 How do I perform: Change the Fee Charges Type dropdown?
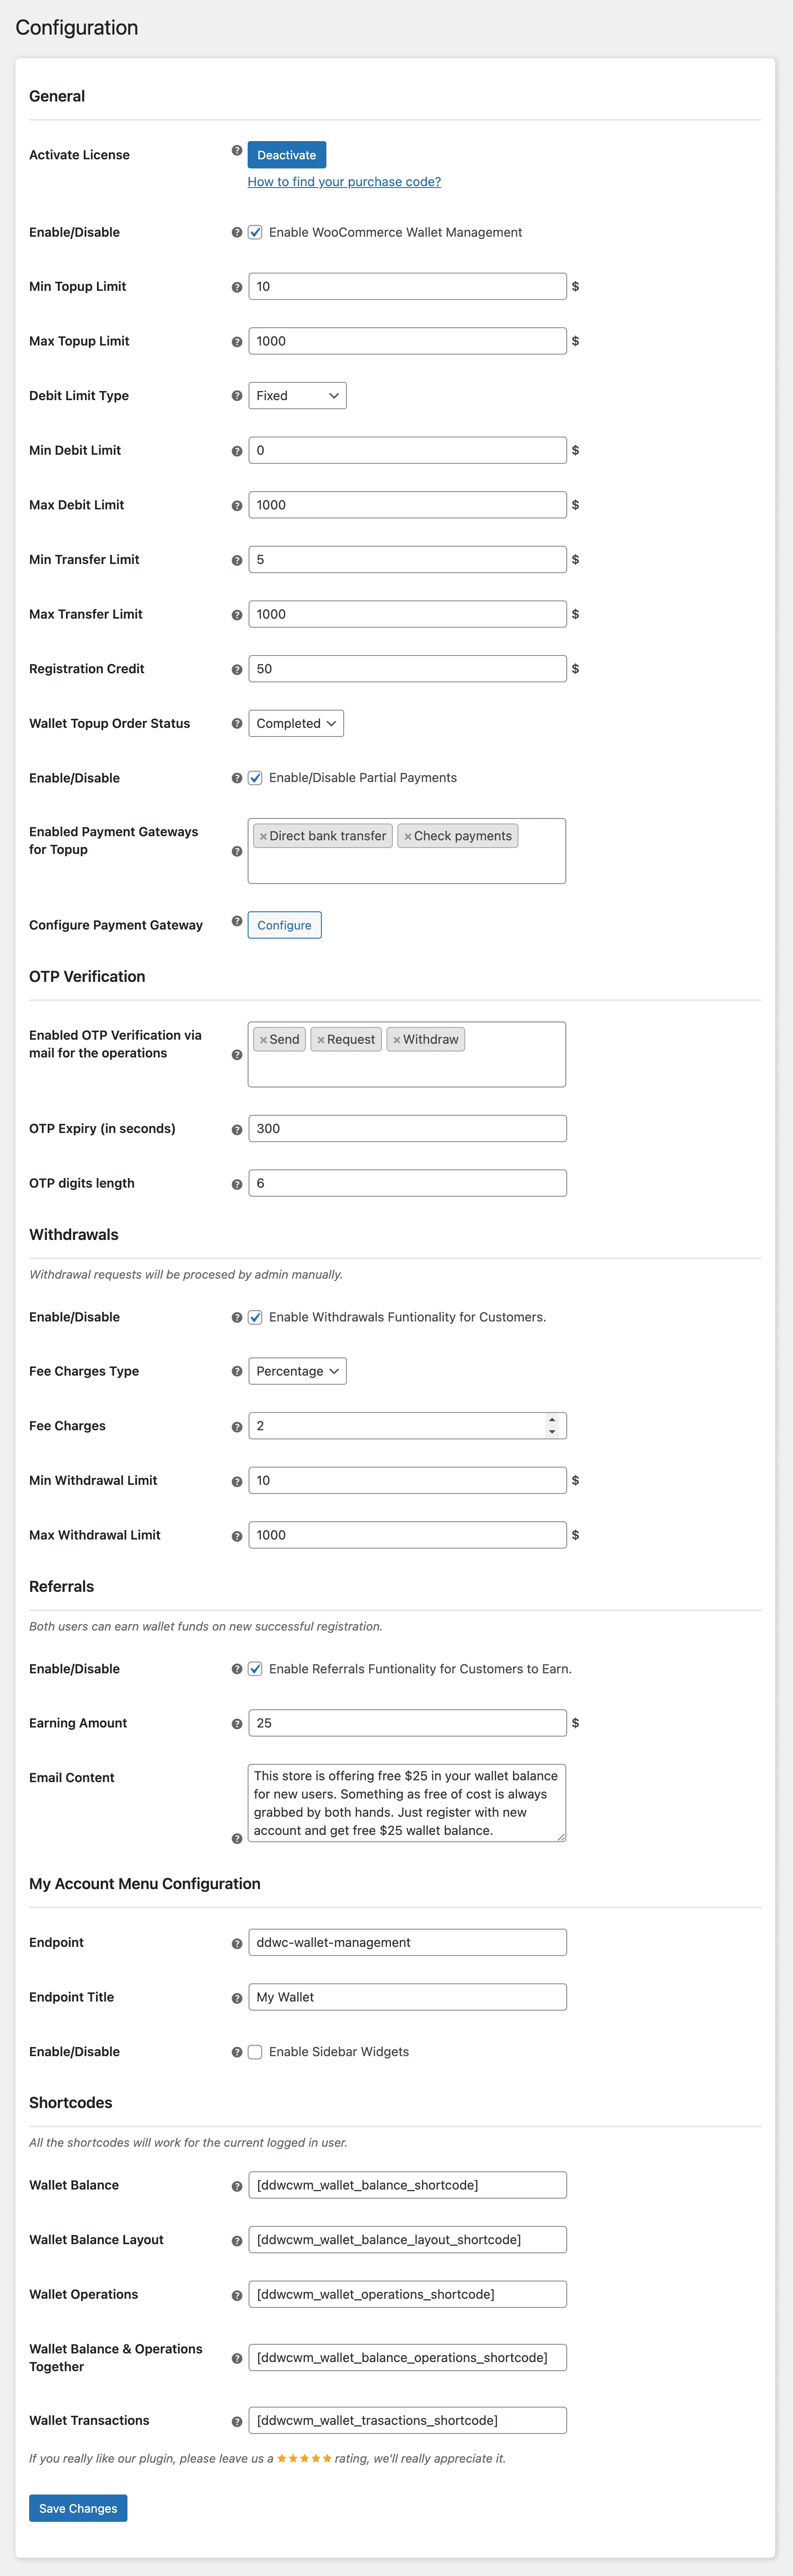coord(297,1371)
